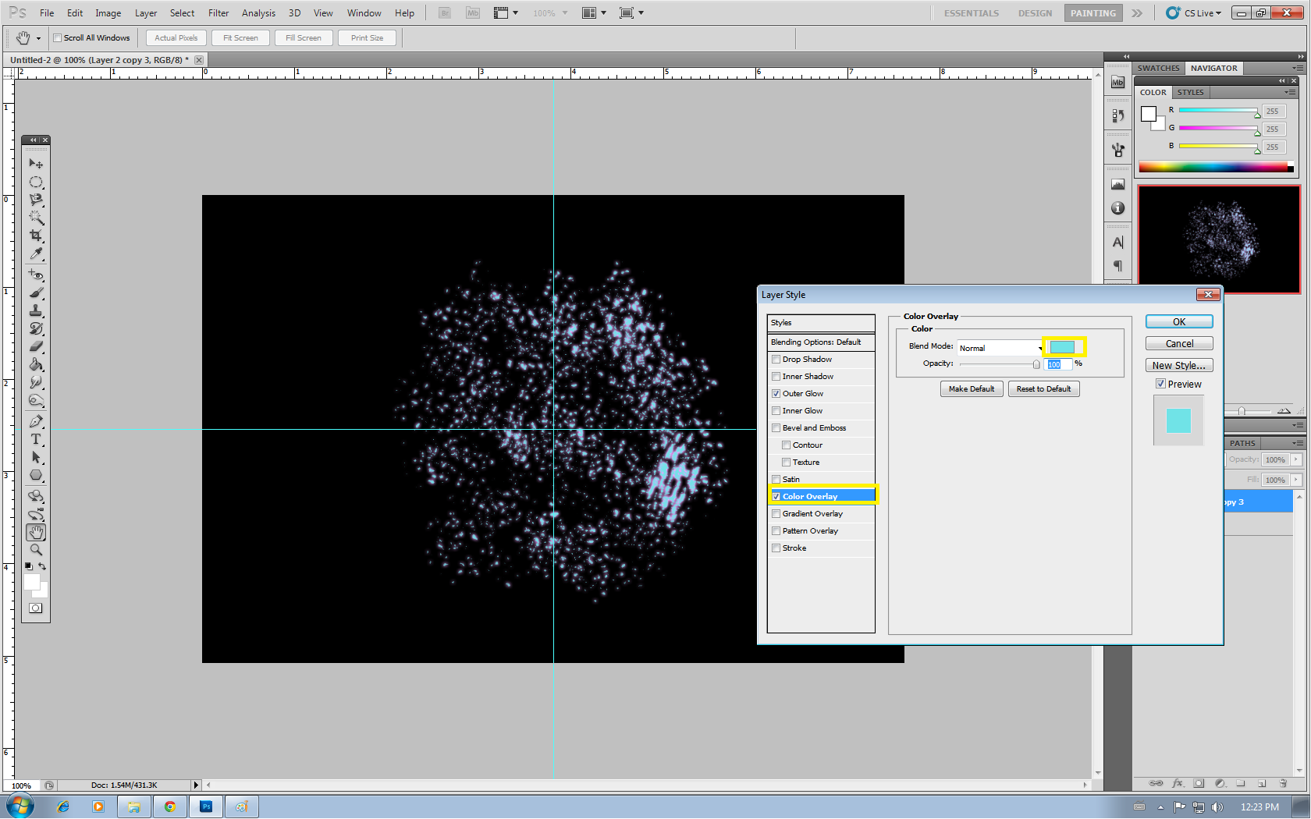Select the Zoom tool

pyautogui.click(x=36, y=550)
